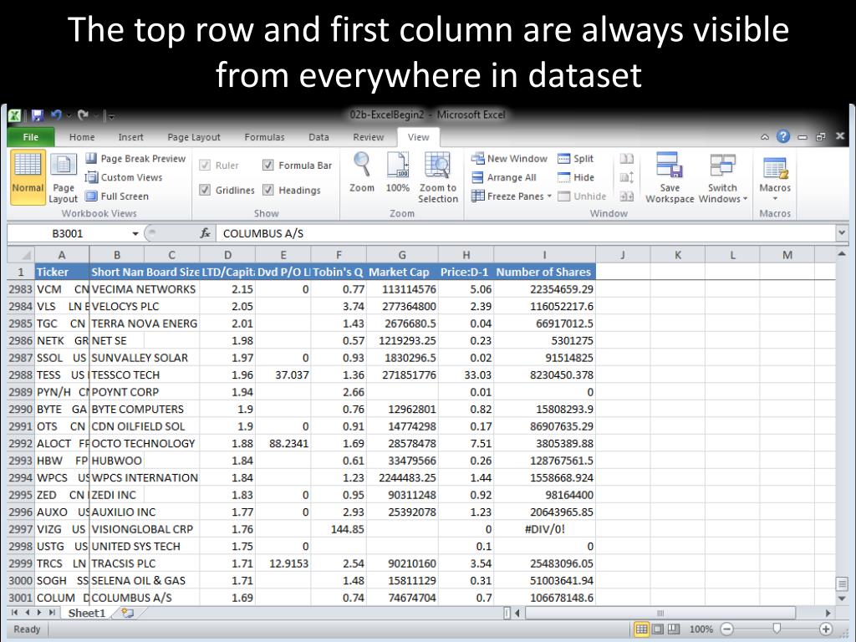This screenshot has height=642, width=856.
Task: Select the Sheet1 worksheet tab
Action: pos(86,613)
